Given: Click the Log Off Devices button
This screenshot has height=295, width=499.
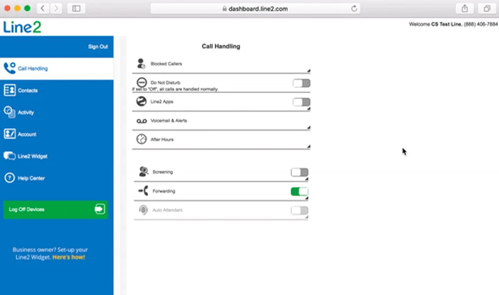Looking at the screenshot, I should coord(55,209).
